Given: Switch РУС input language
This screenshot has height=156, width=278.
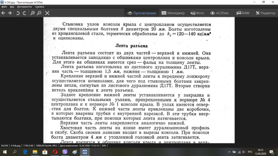Looking at the screenshot, I should [250, 152].
